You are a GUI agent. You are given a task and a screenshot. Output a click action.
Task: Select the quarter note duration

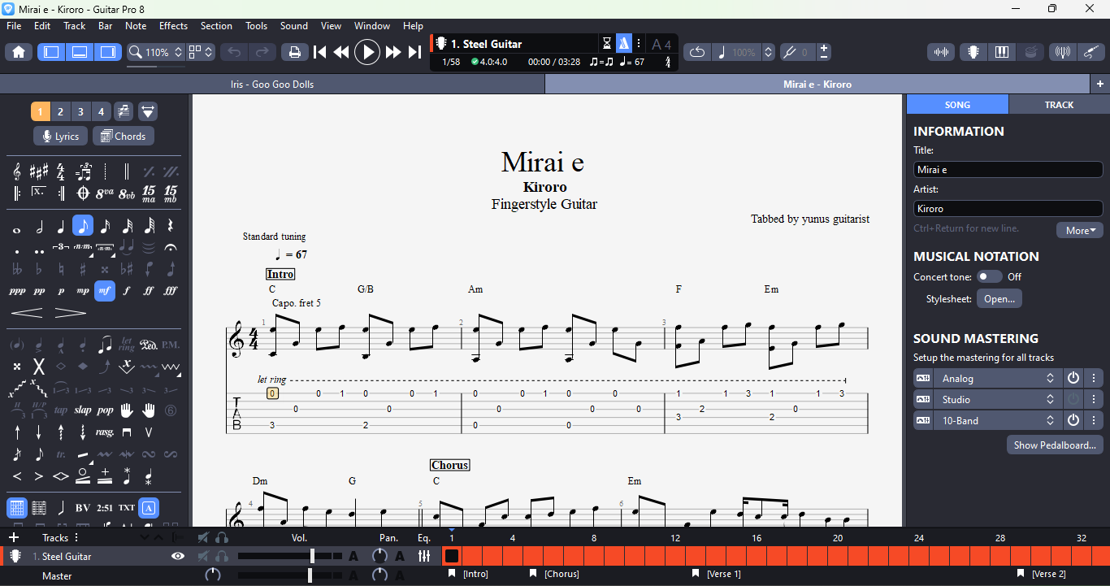(x=61, y=226)
